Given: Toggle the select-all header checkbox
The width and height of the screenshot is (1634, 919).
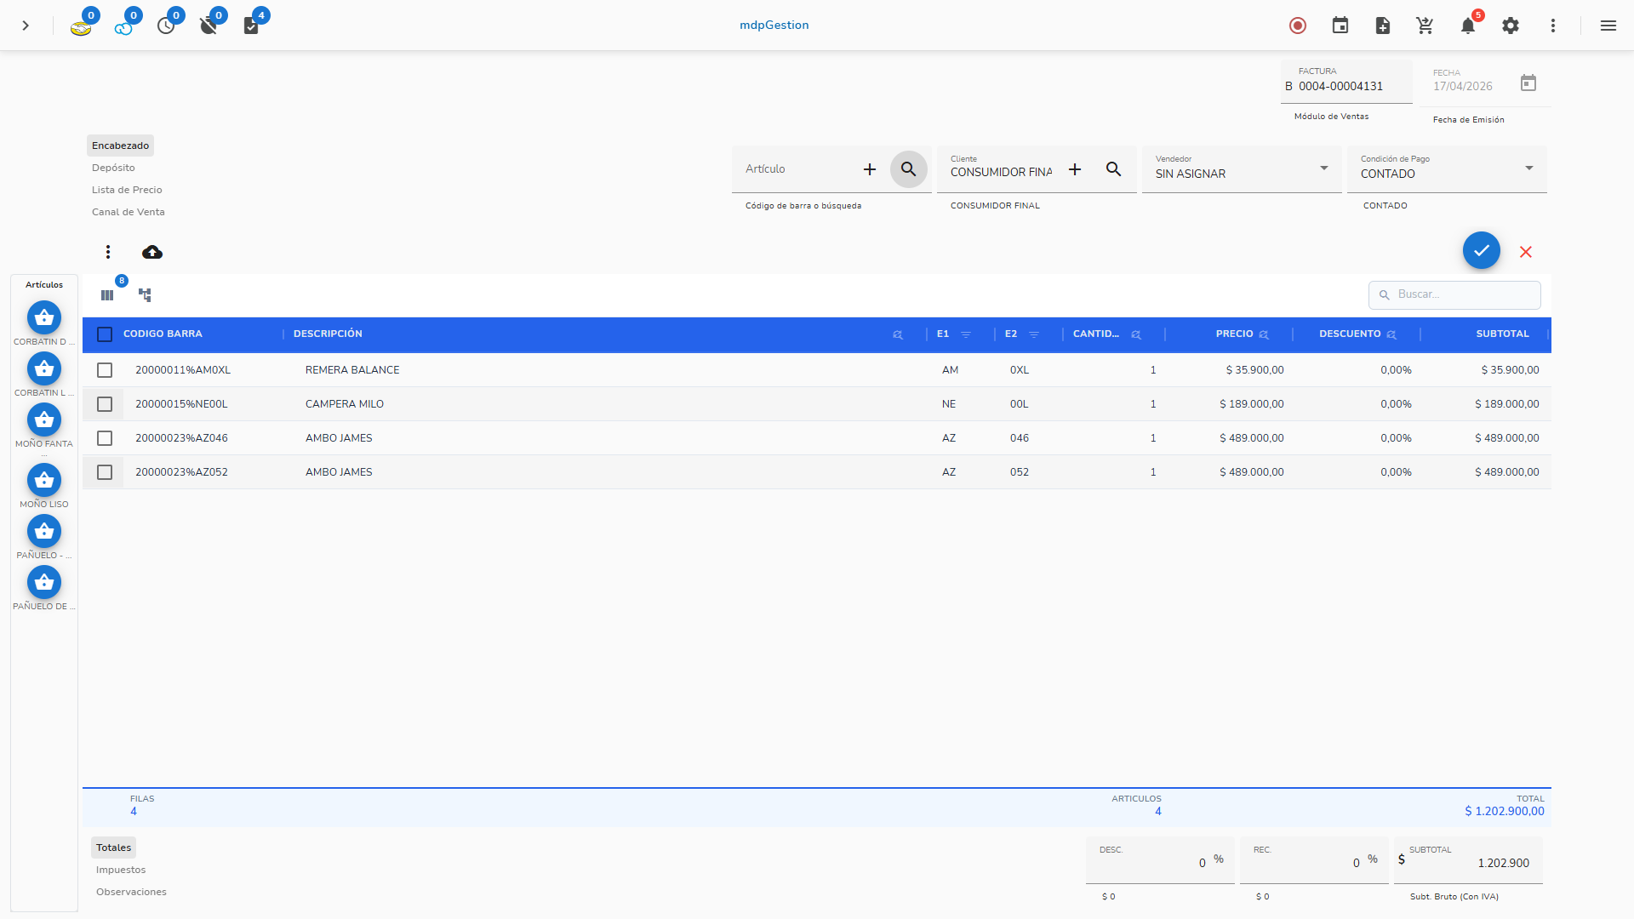Looking at the screenshot, I should click(x=105, y=334).
